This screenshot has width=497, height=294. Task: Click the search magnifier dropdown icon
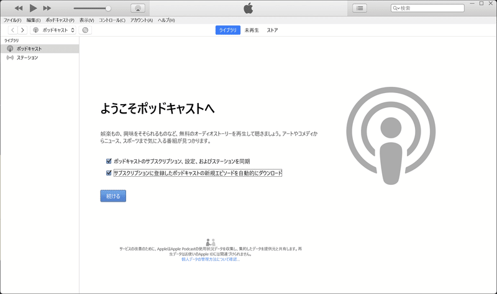click(396, 8)
